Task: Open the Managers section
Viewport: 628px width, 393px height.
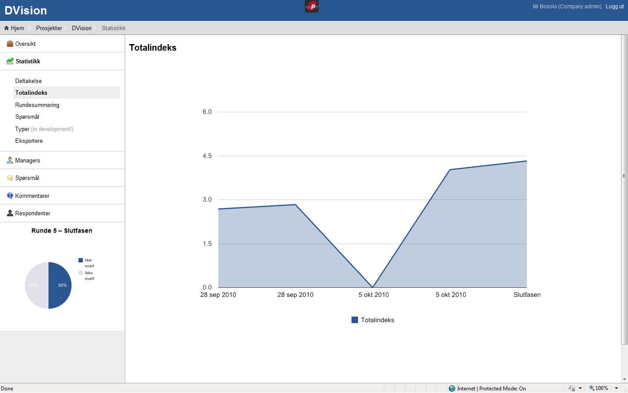Action: click(62, 160)
